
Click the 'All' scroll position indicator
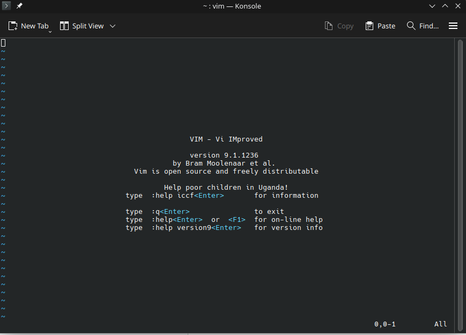(440, 324)
